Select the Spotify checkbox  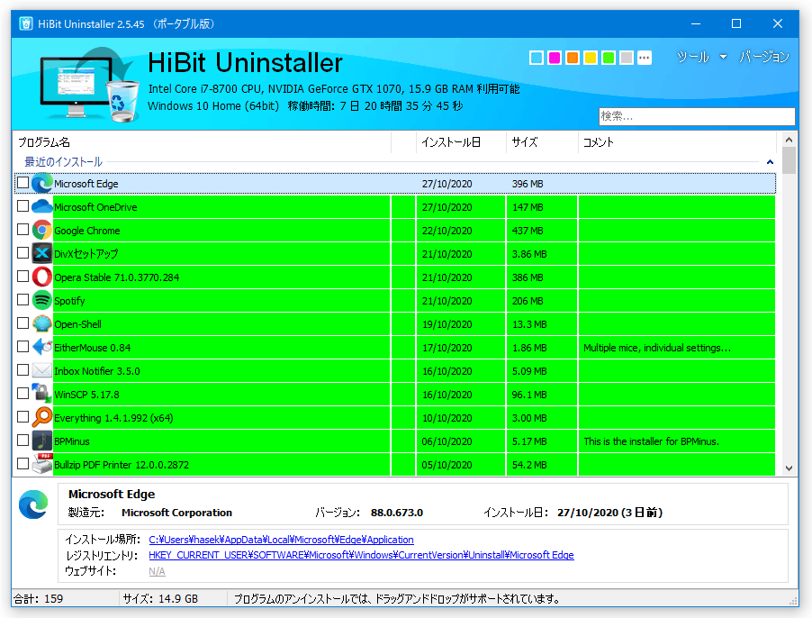(x=23, y=299)
